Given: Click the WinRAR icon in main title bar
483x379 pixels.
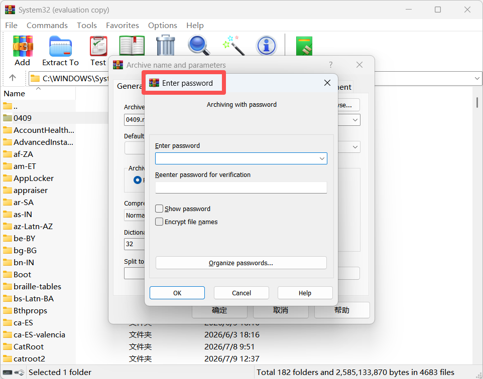Looking at the screenshot, I should (x=10, y=10).
